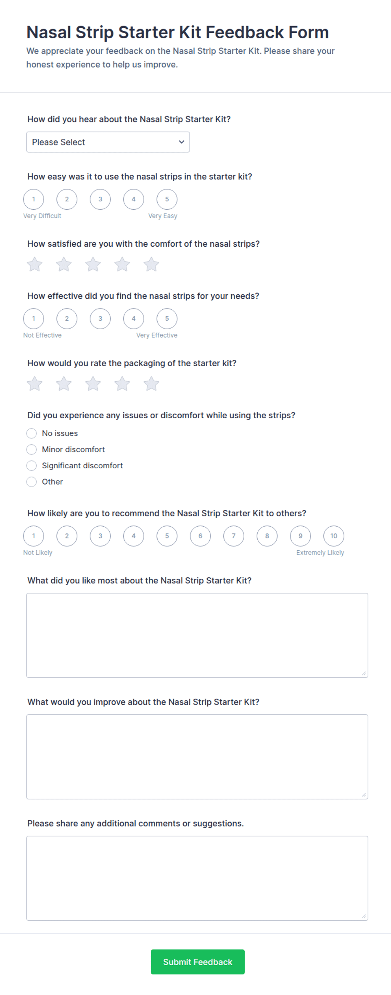Image resolution: width=391 pixels, height=995 pixels.
Task: Select recommendation score 7
Action: pos(234,536)
